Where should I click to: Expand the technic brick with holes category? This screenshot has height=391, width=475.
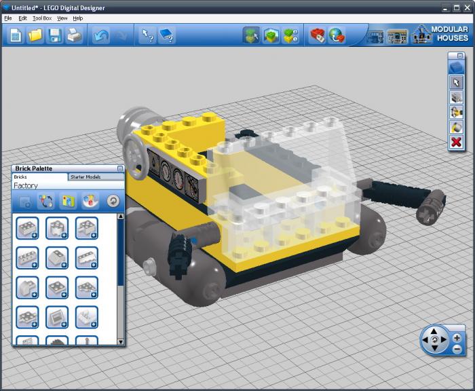point(27,258)
